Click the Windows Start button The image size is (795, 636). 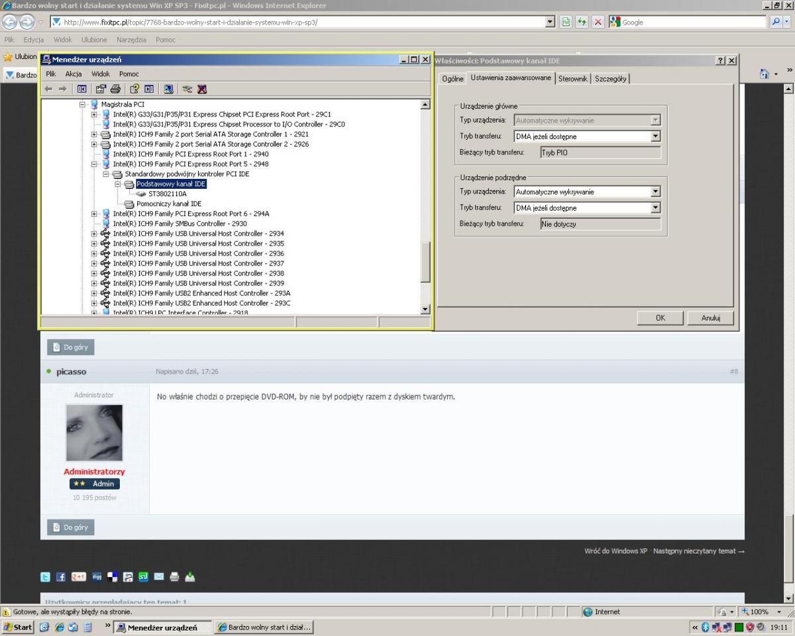coord(17,627)
